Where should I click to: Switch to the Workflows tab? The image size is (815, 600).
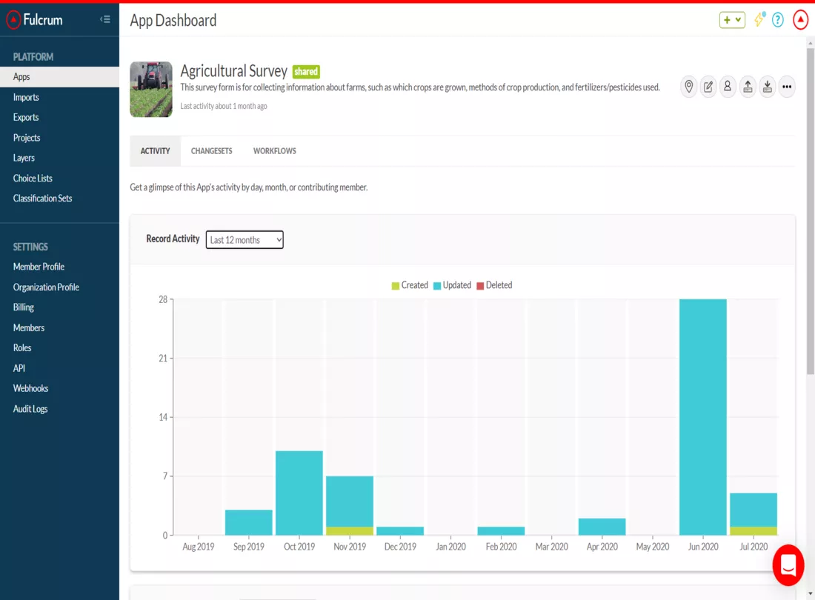(x=274, y=150)
